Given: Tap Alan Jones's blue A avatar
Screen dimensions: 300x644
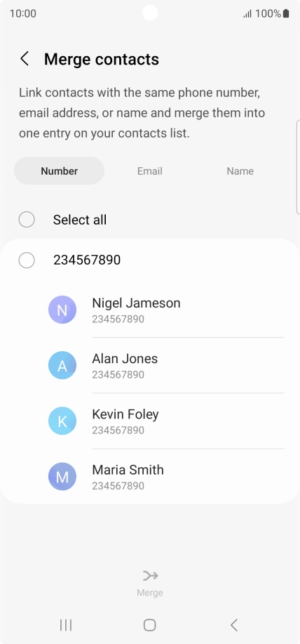Looking at the screenshot, I should coord(62,365).
